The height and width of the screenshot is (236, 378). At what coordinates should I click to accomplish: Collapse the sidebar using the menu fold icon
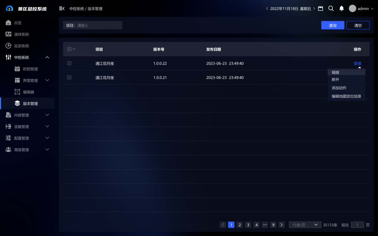(x=62, y=9)
